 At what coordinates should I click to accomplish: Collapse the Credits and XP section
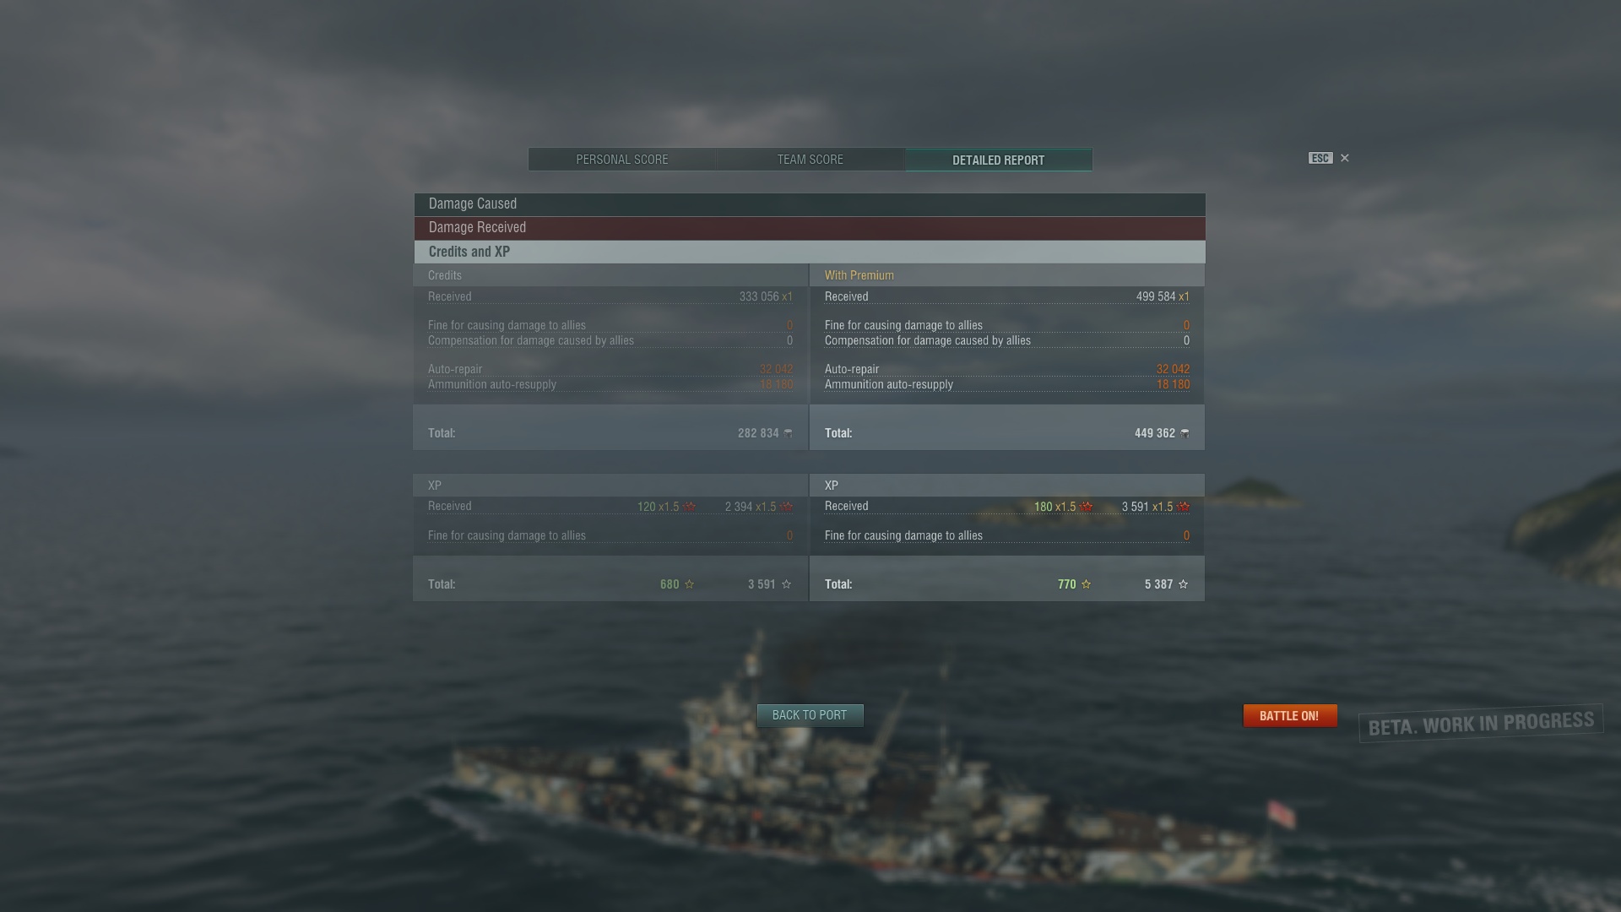click(x=810, y=252)
